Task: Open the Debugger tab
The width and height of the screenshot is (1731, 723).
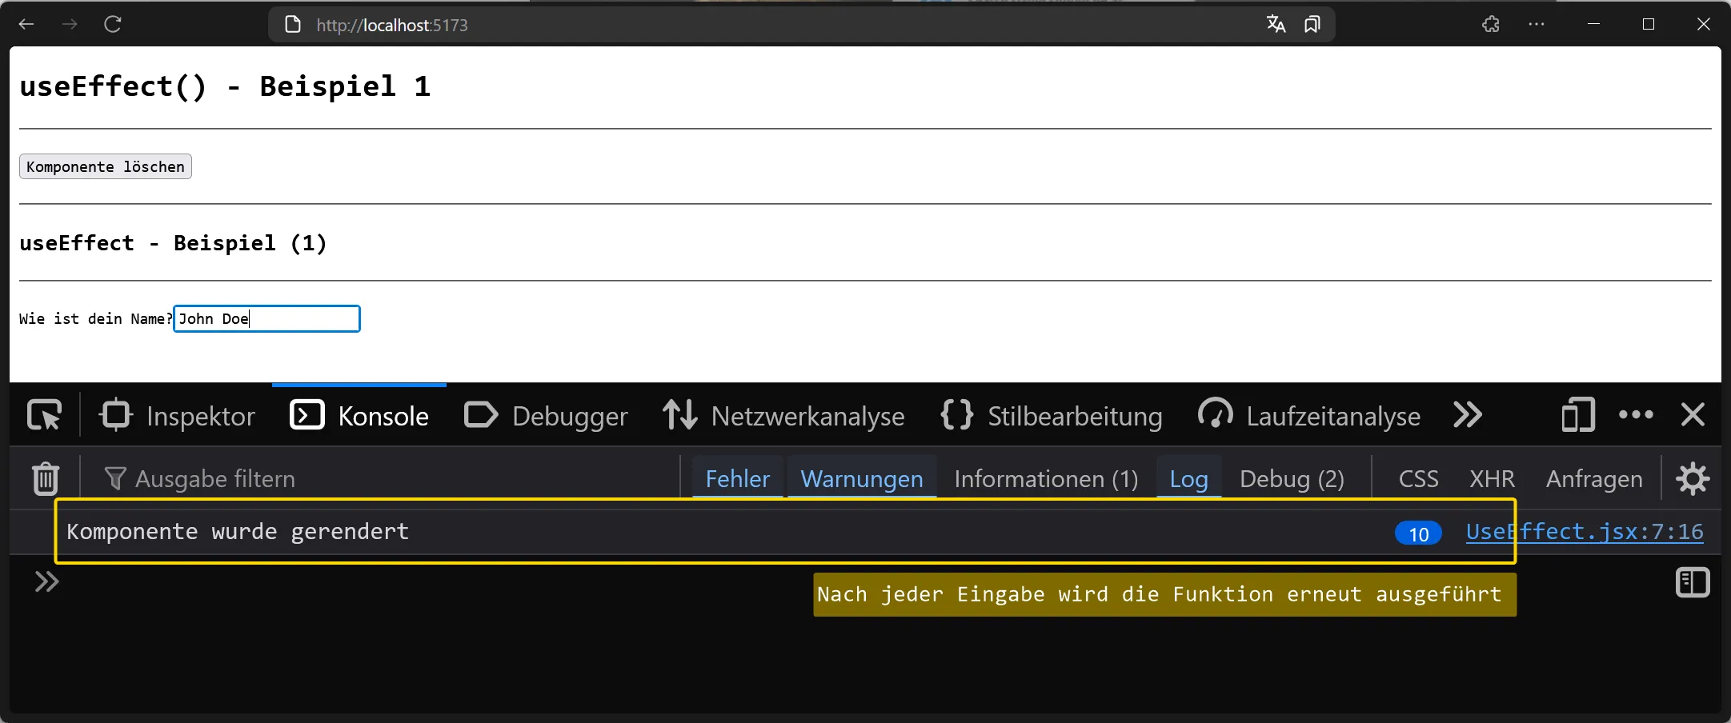Action: point(546,415)
